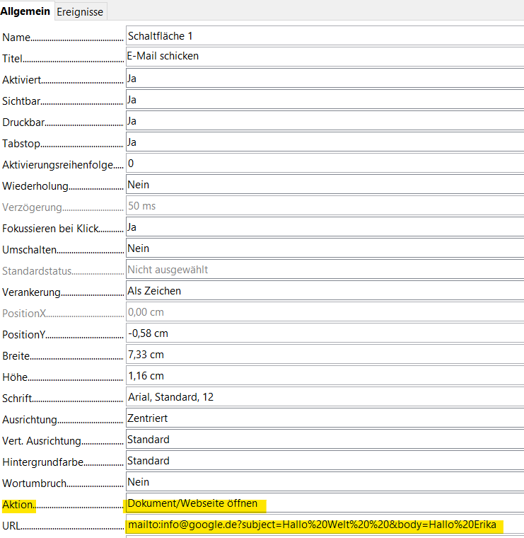Image resolution: width=524 pixels, height=538 pixels.
Task: Open the Hintergrundfarbe value field
Action: pyautogui.click(x=324, y=461)
